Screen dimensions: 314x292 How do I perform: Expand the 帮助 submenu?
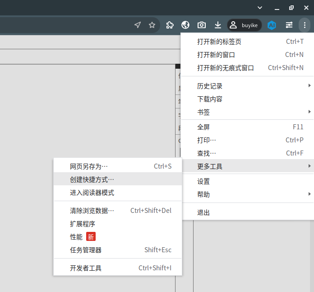point(248,194)
